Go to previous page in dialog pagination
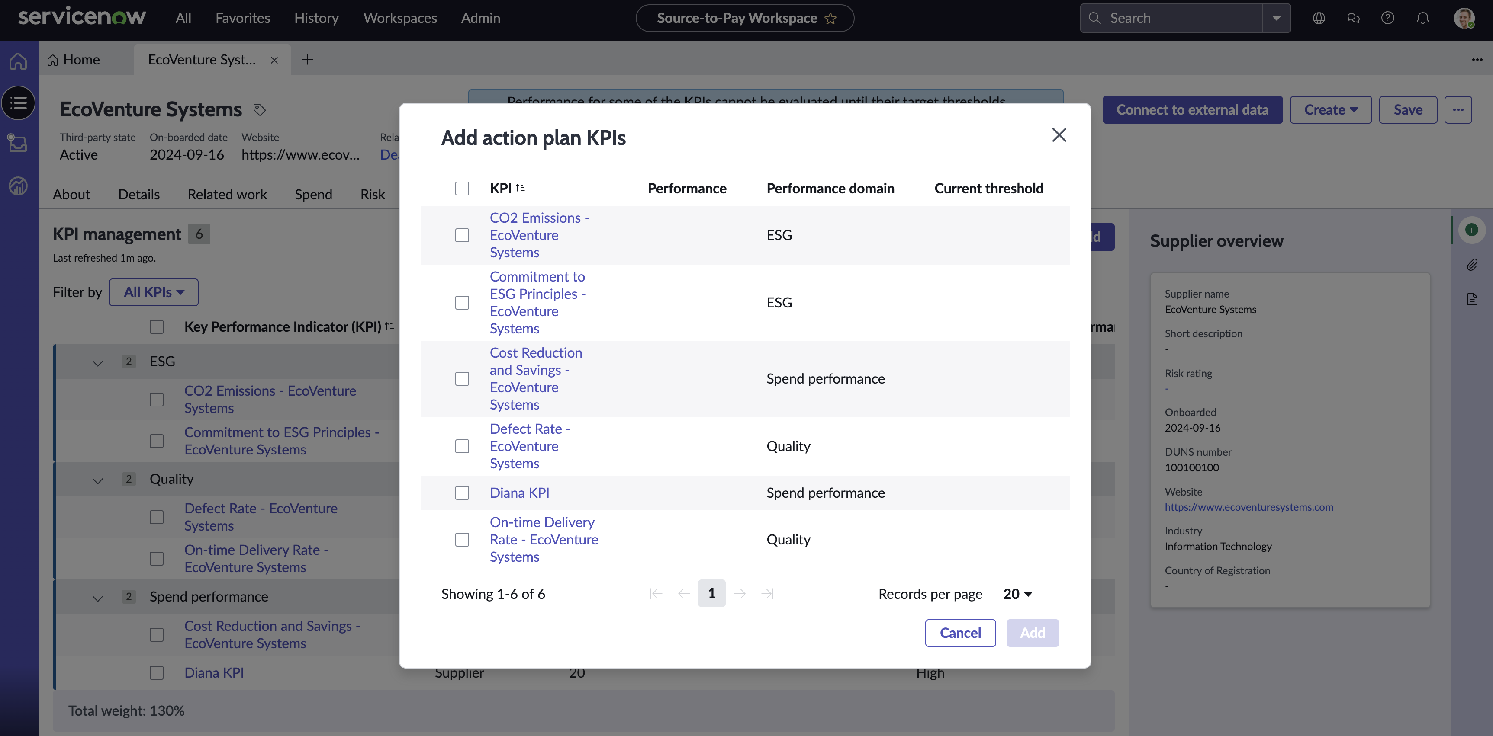 (x=683, y=594)
